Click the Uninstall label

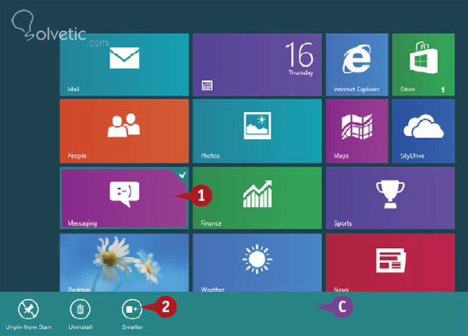(x=81, y=327)
